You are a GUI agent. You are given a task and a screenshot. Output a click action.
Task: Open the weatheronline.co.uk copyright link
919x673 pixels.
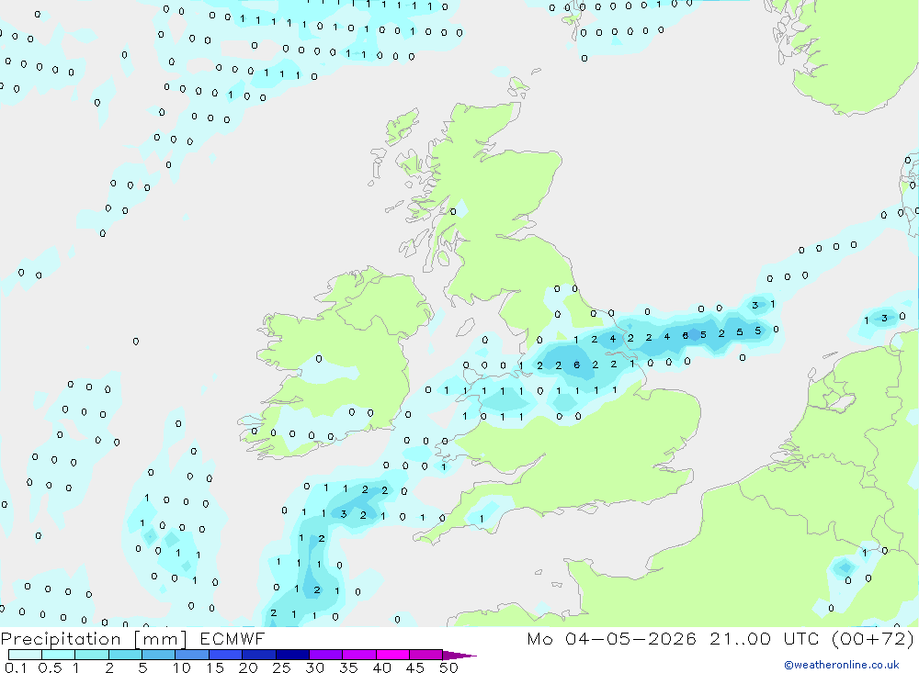[x=842, y=665]
